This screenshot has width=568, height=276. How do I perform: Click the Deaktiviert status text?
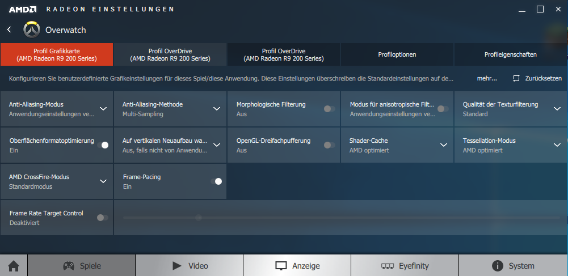[x=24, y=223]
